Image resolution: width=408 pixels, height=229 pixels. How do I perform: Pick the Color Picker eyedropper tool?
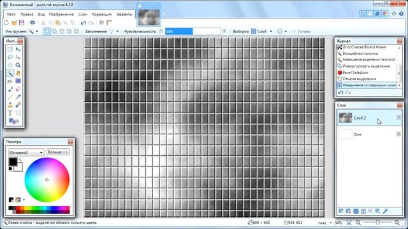point(18,97)
